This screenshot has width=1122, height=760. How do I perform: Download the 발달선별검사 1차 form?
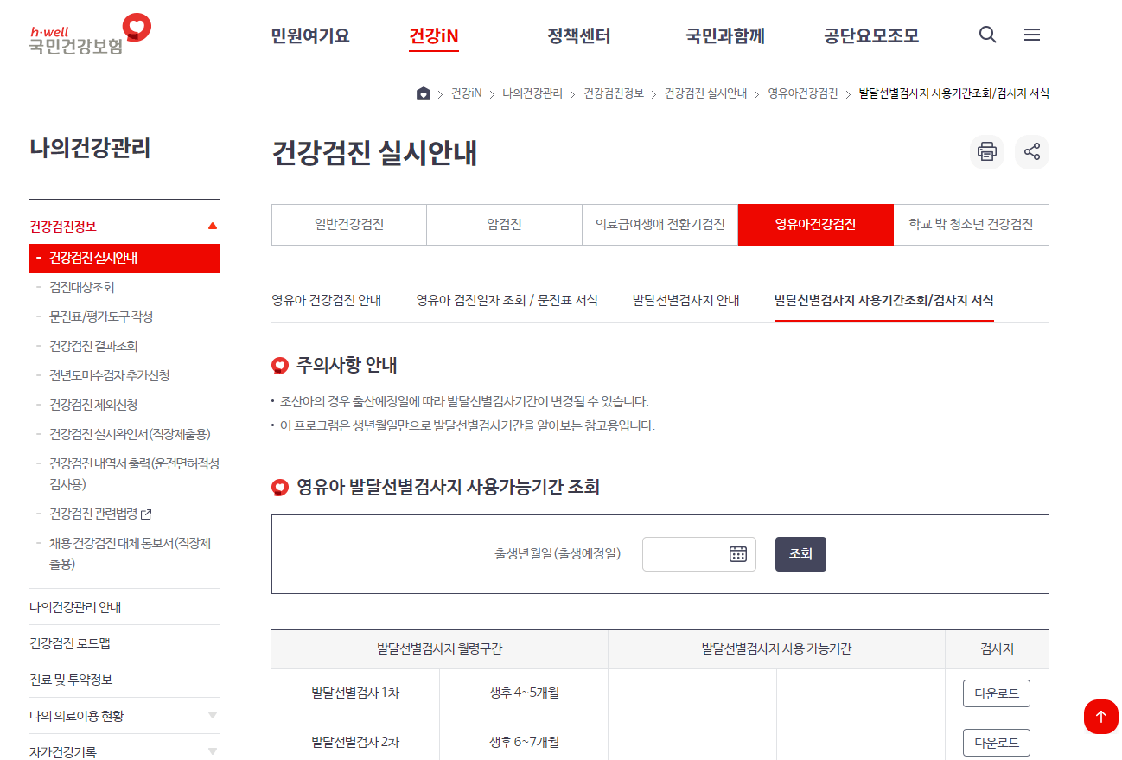point(996,693)
